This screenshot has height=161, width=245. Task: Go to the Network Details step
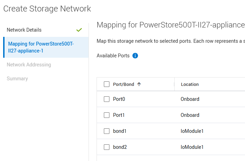(x=24, y=30)
